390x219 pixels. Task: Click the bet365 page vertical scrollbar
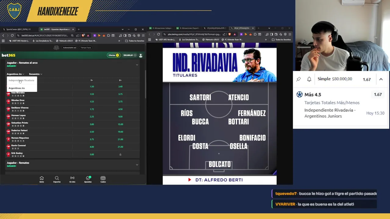(x=145, y=84)
